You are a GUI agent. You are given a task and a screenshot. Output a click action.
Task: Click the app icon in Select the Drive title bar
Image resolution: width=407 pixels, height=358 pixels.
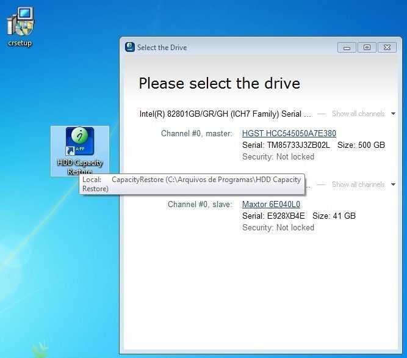tap(130, 47)
